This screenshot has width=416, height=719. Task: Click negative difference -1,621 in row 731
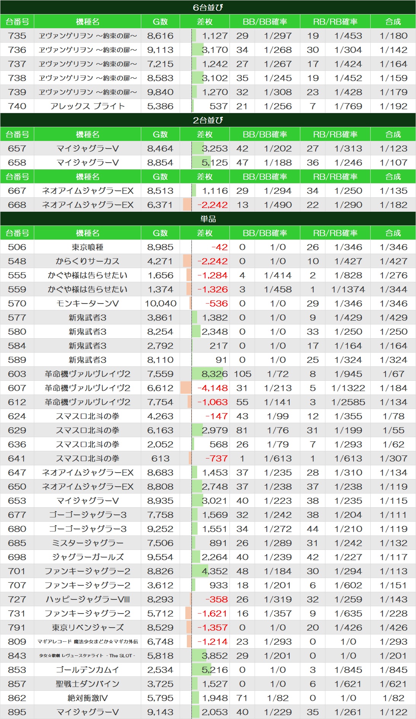(x=212, y=614)
